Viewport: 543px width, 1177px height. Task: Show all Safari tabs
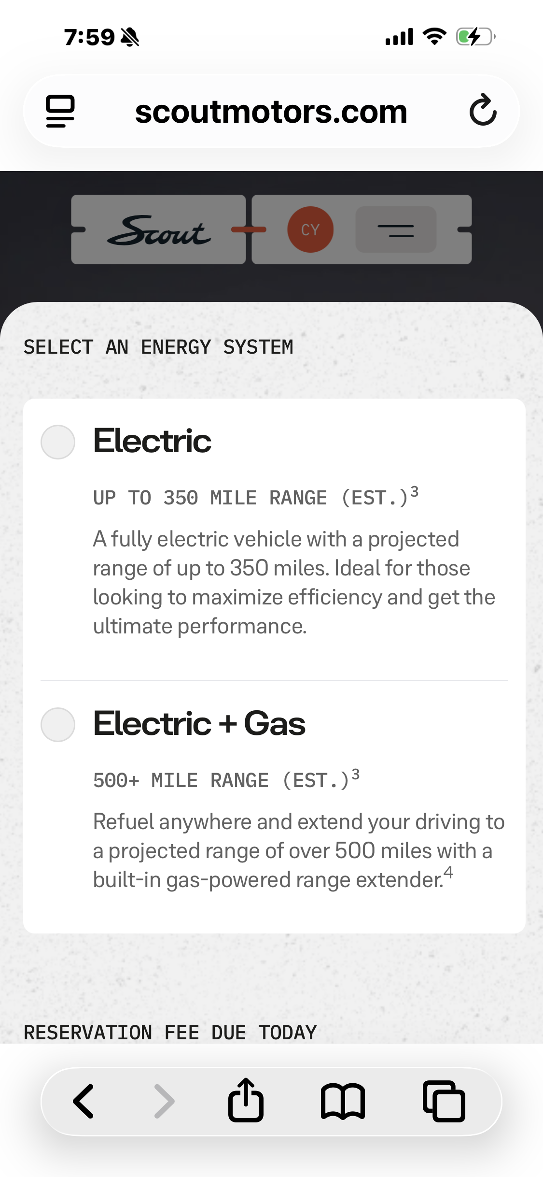444,1102
